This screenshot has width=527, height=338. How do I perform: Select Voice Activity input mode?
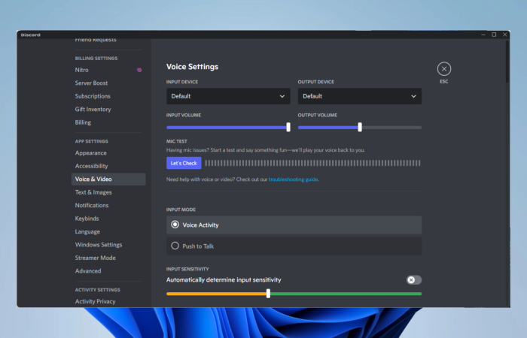294,225
